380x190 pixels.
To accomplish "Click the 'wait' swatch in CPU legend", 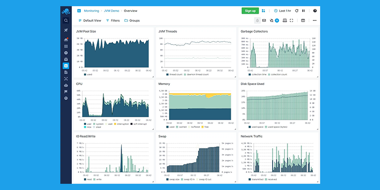I will tap(106, 124).
